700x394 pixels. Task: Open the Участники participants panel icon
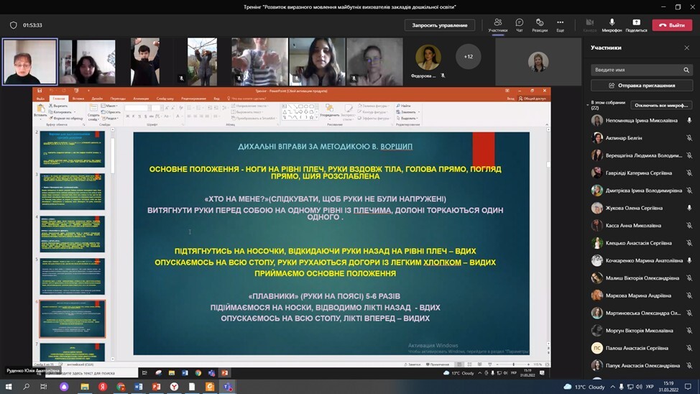(x=498, y=25)
